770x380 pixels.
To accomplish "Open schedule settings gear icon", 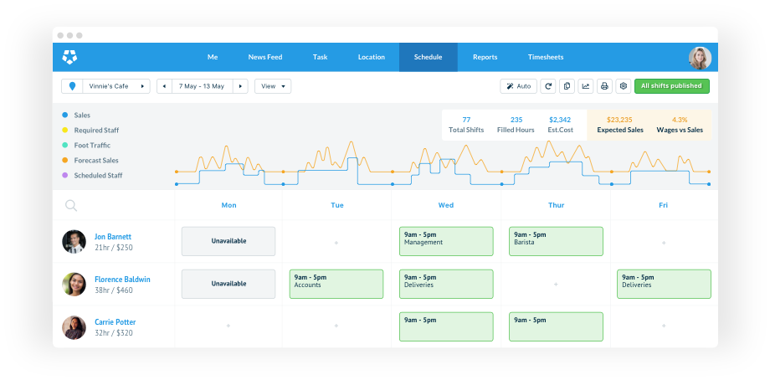I will click(x=623, y=86).
